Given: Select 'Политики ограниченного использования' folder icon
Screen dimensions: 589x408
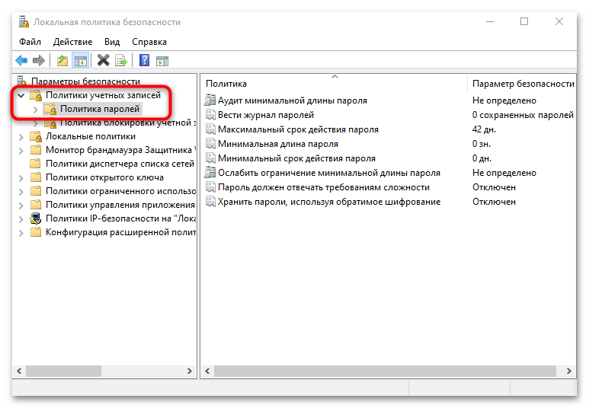Looking at the screenshot, I should point(36,191).
